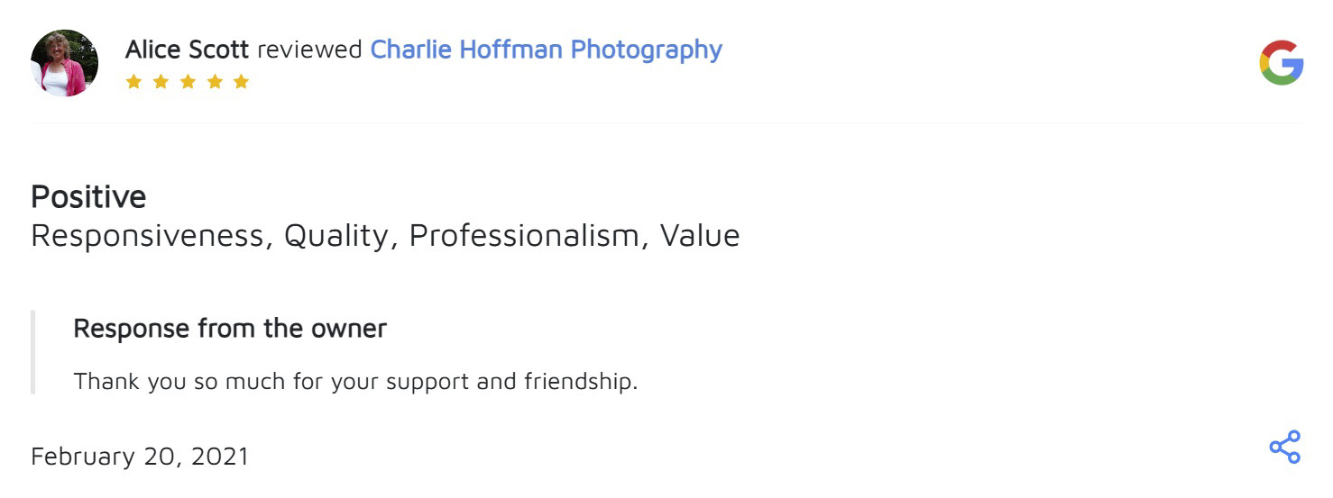This screenshot has height=498, width=1333.
Task: Click the third rating star
Action: (x=188, y=82)
